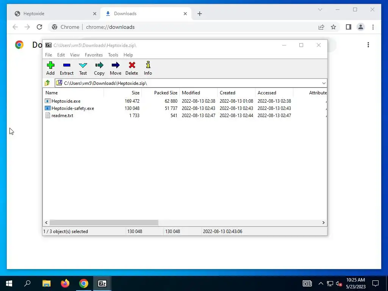Click the scroll right arrow in file list

coord(324,222)
